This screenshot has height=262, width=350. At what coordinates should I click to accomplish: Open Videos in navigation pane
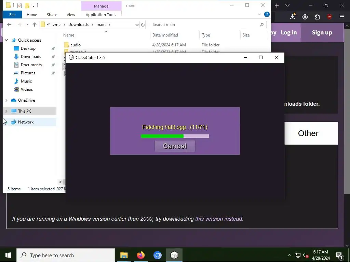coord(27,89)
